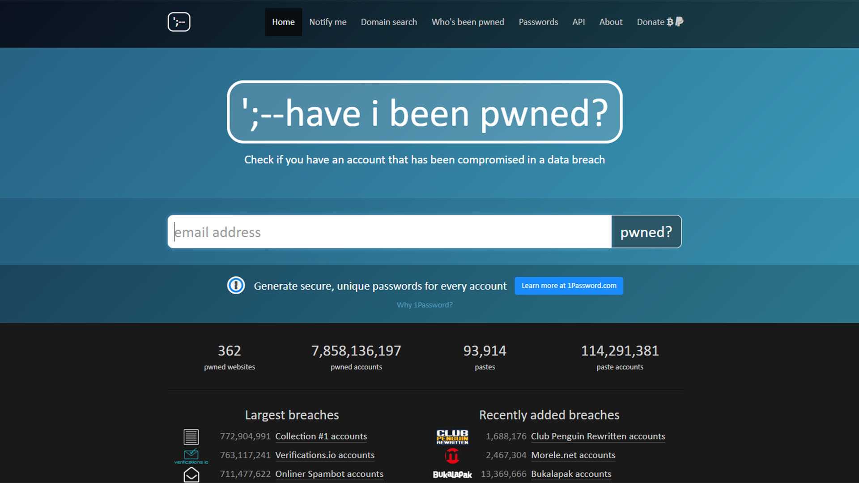Click the Morele.net red logo

pyautogui.click(x=452, y=456)
